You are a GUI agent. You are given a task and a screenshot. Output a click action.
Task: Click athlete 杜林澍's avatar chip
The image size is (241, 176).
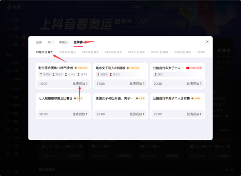pos(70,74)
